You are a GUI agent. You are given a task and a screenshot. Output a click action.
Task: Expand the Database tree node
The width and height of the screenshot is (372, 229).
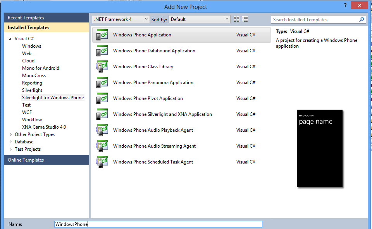point(10,142)
